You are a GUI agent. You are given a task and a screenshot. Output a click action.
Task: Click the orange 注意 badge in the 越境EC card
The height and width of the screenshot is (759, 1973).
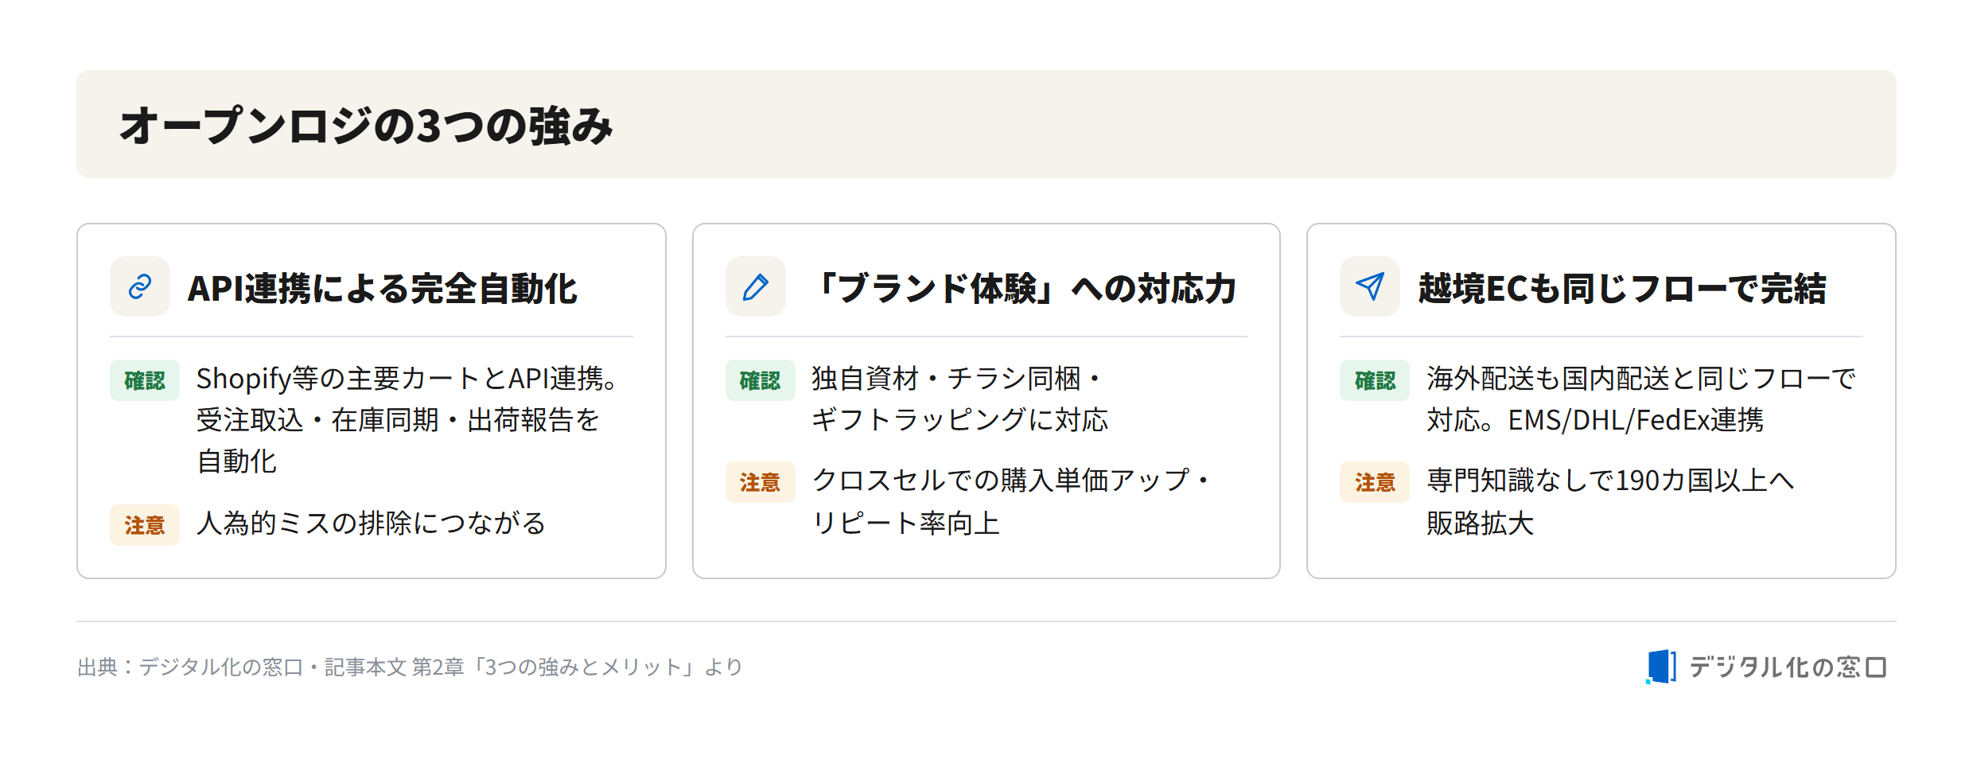(1375, 482)
